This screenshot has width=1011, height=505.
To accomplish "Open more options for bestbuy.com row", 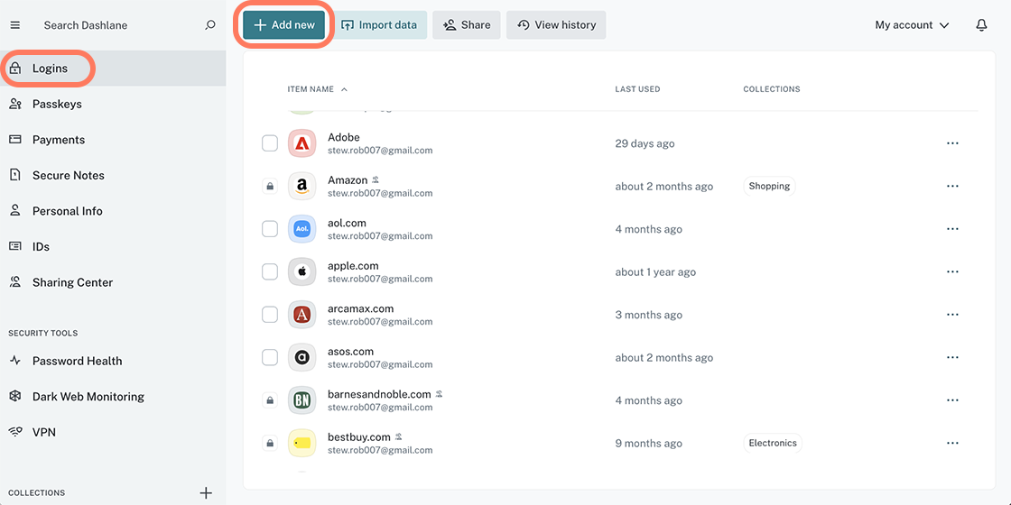I will 952,444.
